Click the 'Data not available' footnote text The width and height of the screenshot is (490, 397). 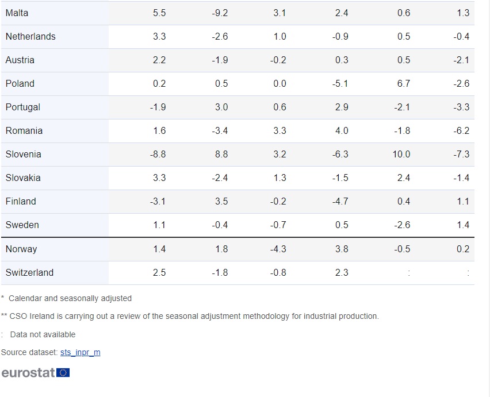pos(43,334)
